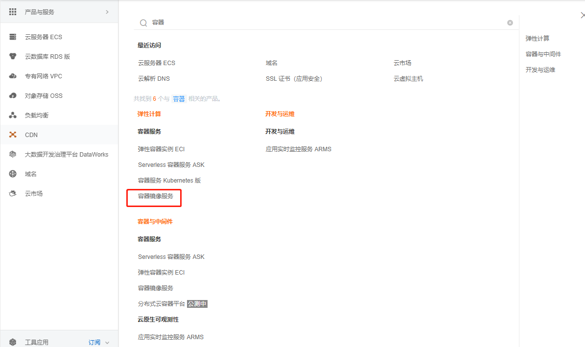Viewport: 585px width, 347px height.
Task: Open recently visited 云服务器 ECS link
Action: tap(157, 63)
